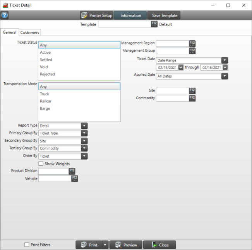Enable the Show Weights checkbox
The width and height of the screenshot is (252, 250).
pos(41,164)
